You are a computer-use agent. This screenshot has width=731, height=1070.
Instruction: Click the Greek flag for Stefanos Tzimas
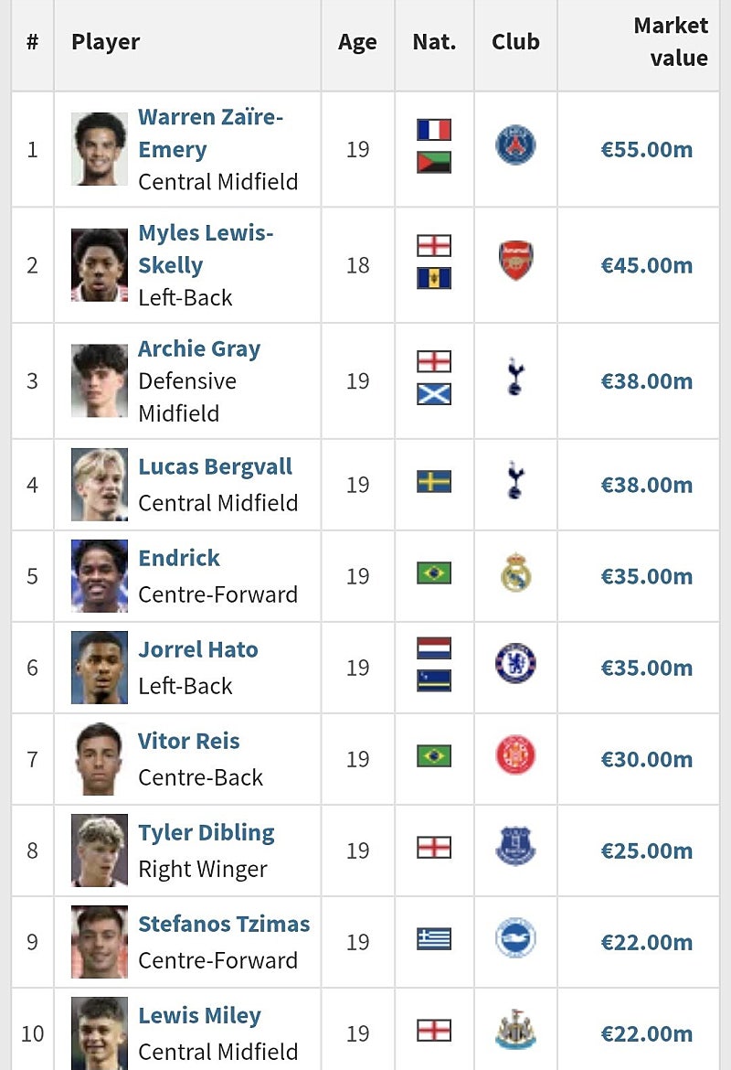coord(434,939)
